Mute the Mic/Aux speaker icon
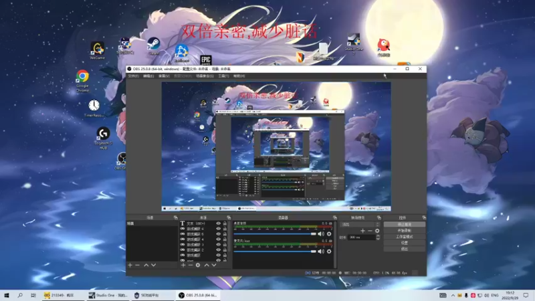The image size is (535, 301). coord(321,252)
